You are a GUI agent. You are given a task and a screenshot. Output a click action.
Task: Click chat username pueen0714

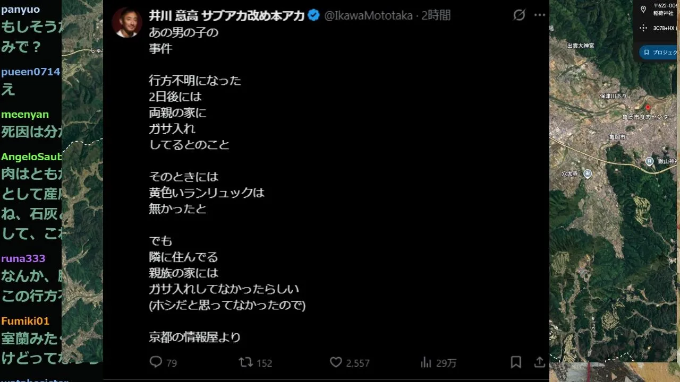coord(31,72)
